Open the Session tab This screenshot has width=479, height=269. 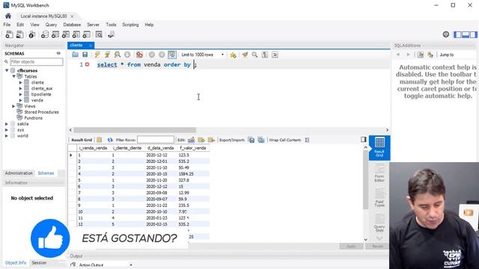click(x=39, y=262)
